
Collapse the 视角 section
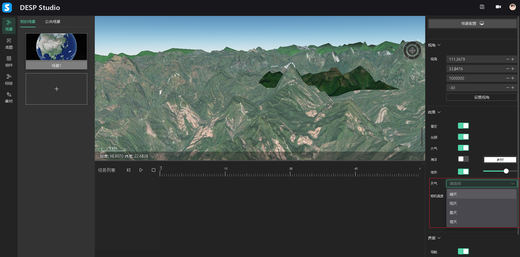pyautogui.click(x=434, y=45)
